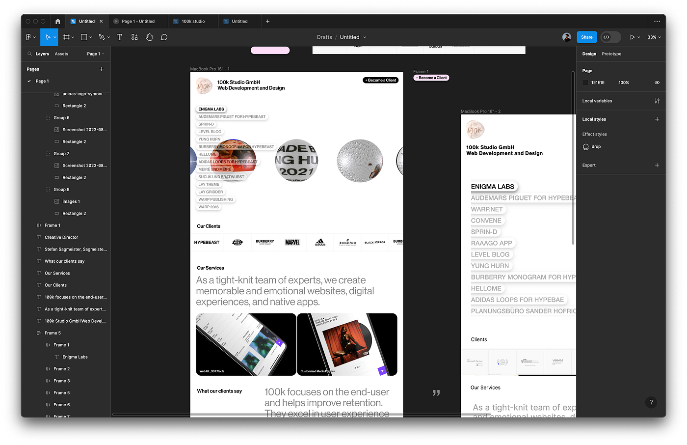The width and height of the screenshot is (687, 445).
Task: Open the Resources components tool
Action: click(x=134, y=37)
